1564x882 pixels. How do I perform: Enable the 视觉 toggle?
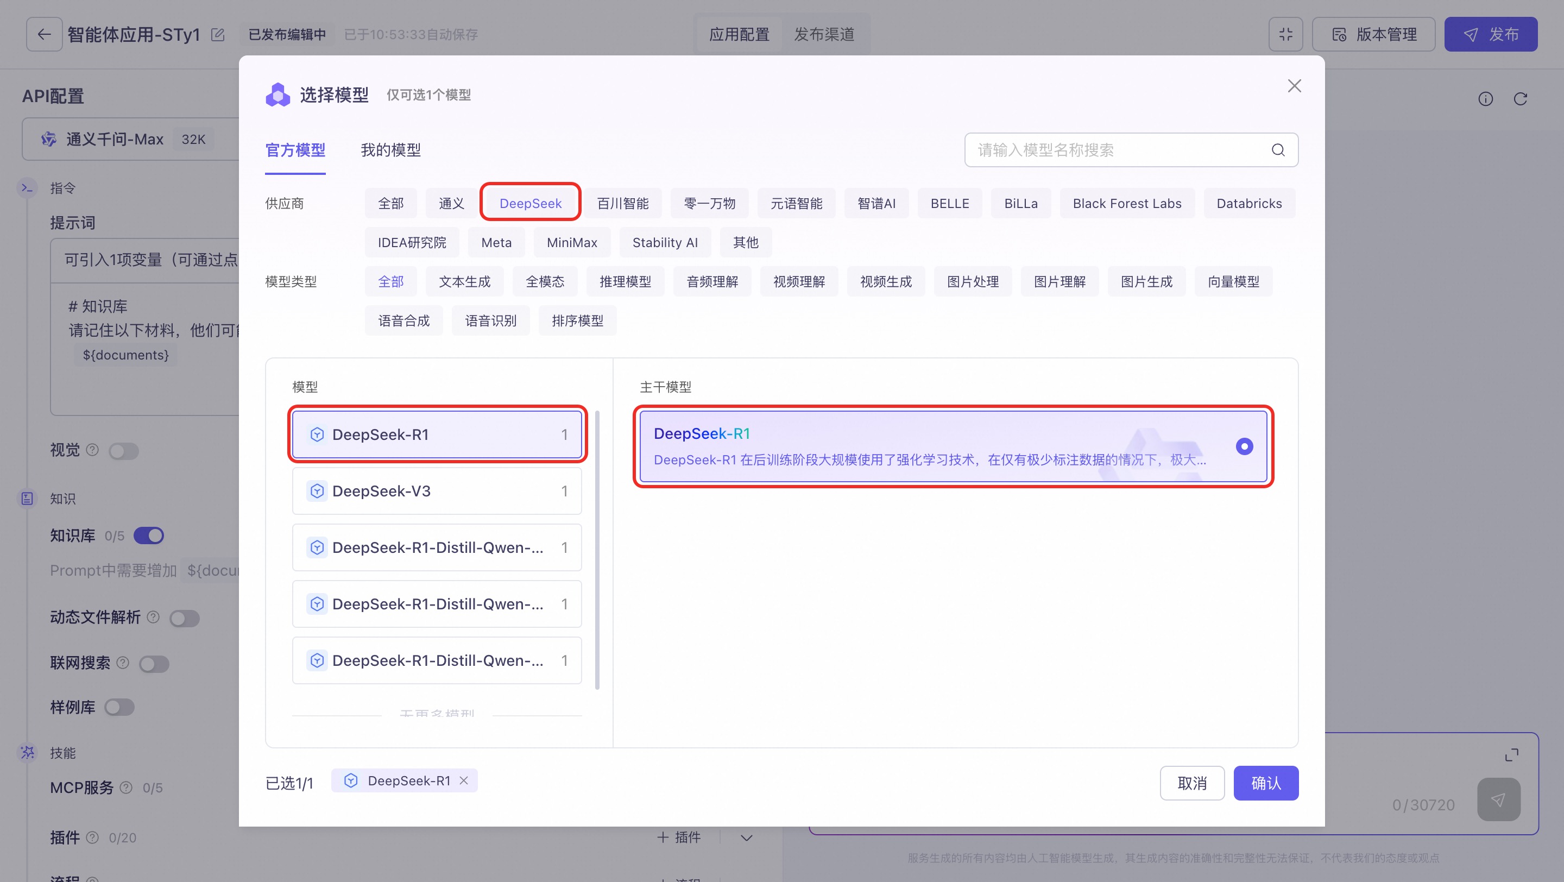click(124, 451)
